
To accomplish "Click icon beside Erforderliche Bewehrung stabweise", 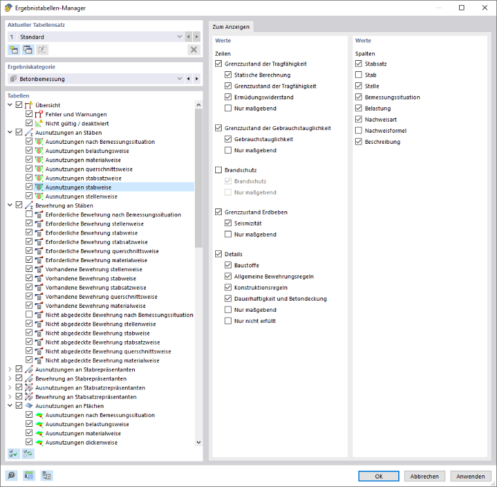I will pos(39,233).
